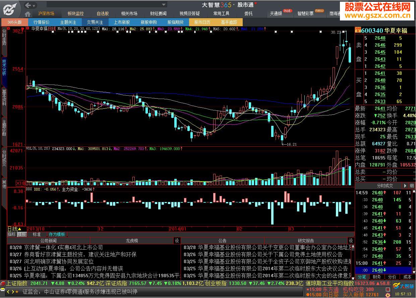Click the 交易关注 button
The image size is (416, 298).
pos(95,22)
